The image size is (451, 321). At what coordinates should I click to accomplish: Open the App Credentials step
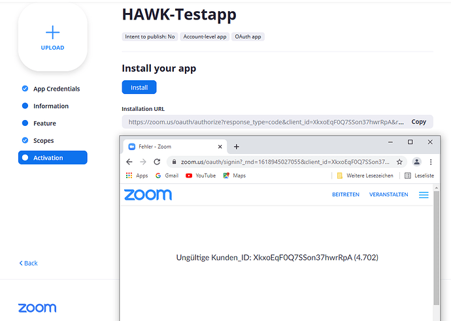[x=51, y=89]
